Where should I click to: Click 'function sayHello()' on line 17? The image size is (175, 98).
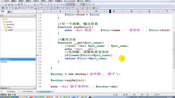click(x=75, y=27)
